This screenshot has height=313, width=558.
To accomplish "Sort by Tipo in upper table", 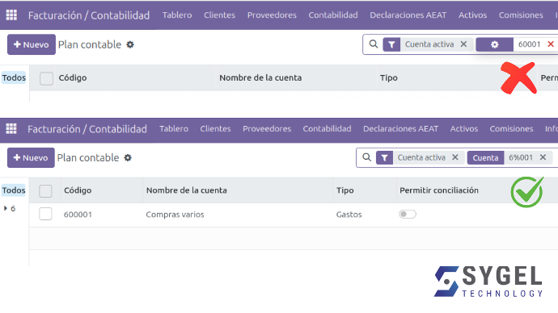I will 389,77.
